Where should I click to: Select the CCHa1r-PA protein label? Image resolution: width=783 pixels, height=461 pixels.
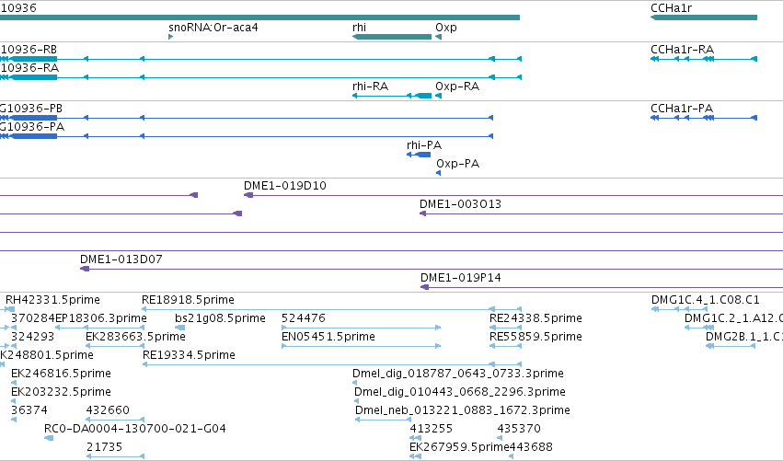tap(682, 109)
